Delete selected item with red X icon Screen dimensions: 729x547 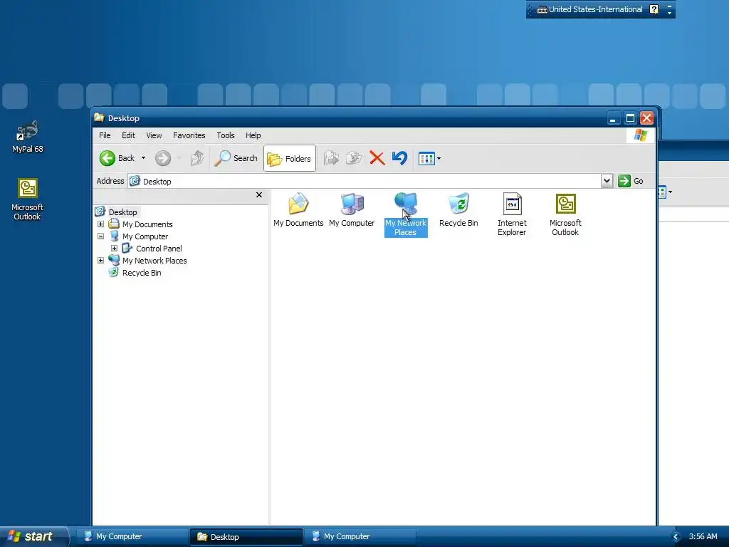pos(377,158)
